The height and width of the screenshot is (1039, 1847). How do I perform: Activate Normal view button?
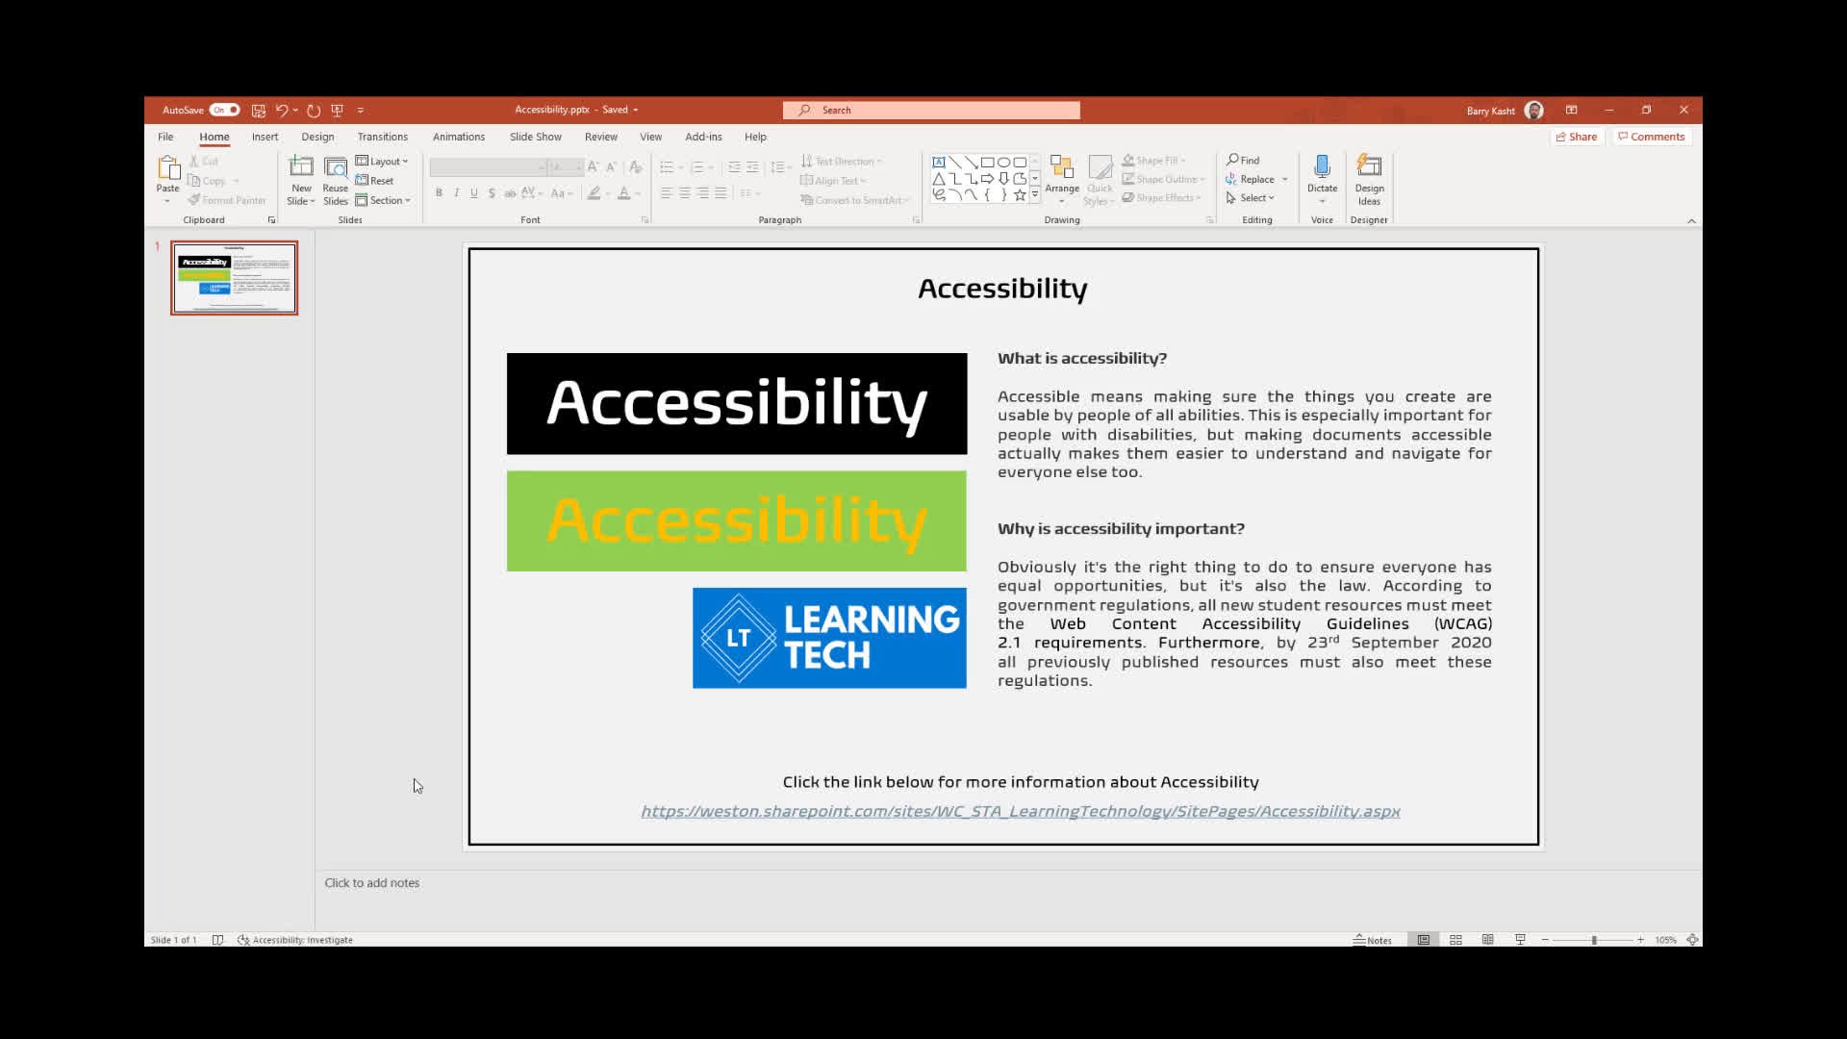[1423, 940]
